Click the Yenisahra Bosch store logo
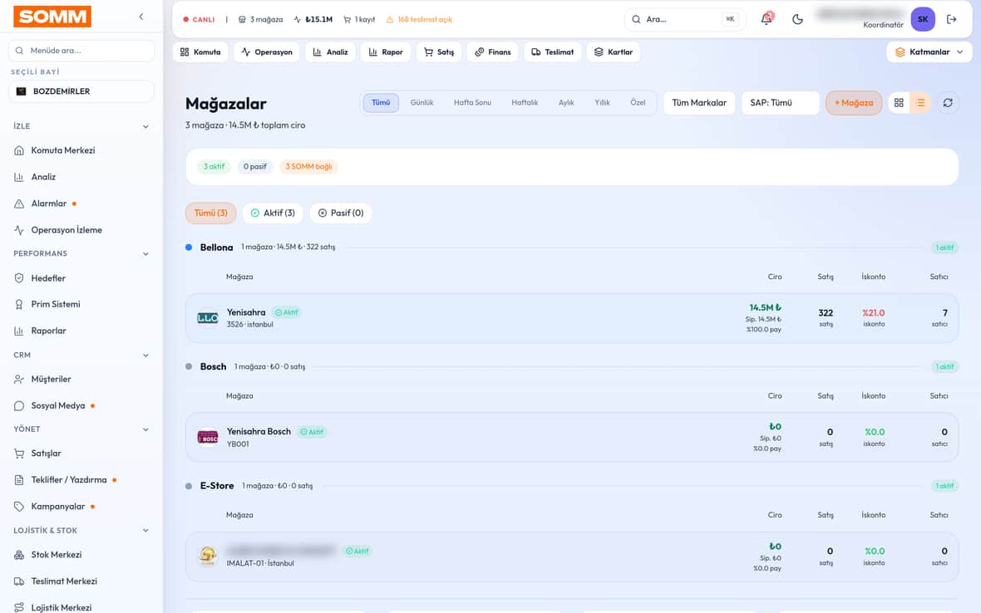 [208, 438]
